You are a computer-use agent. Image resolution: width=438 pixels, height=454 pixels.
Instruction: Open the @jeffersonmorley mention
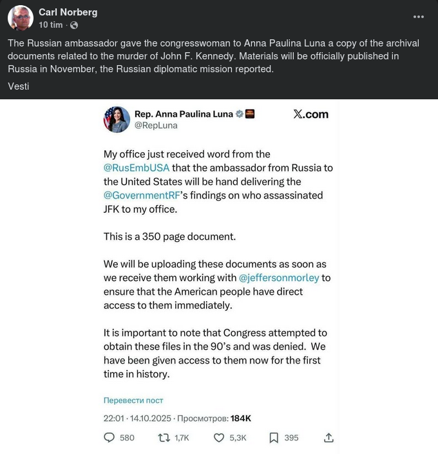click(279, 278)
